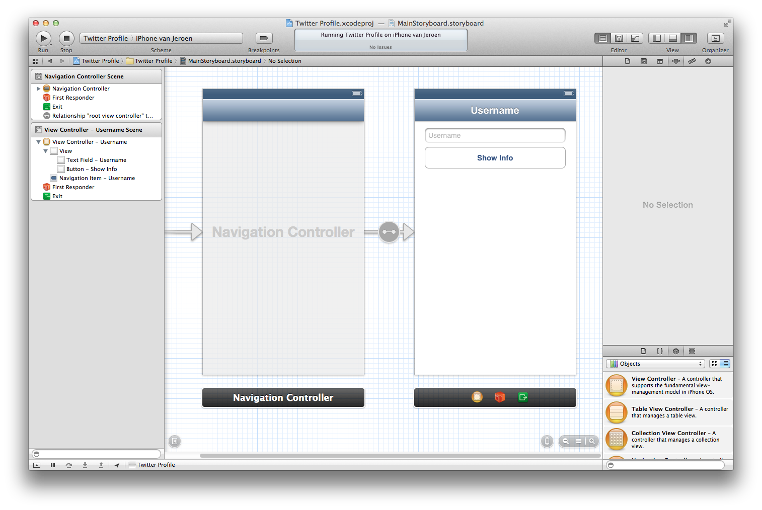Open the Quick Help inspector tab
Screen dimensions: 762x510
(644, 61)
